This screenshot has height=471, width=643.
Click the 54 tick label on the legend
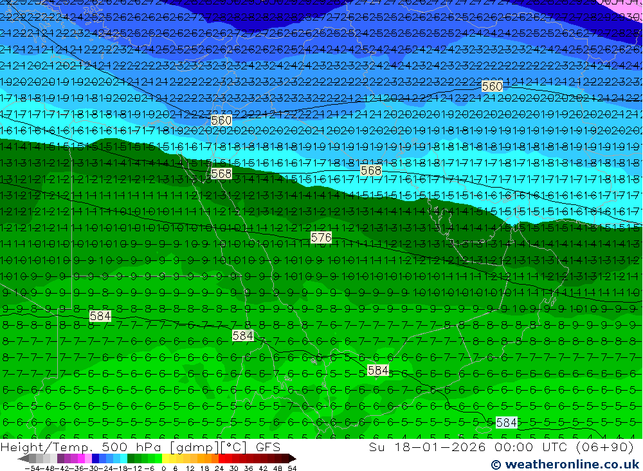tap(292, 468)
